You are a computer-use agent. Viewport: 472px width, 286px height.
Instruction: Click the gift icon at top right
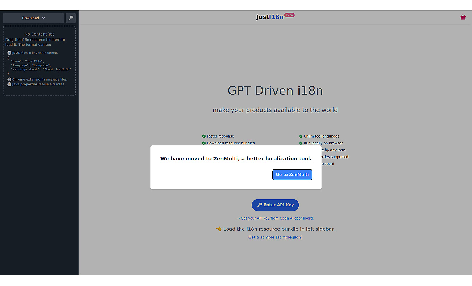[463, 17]
